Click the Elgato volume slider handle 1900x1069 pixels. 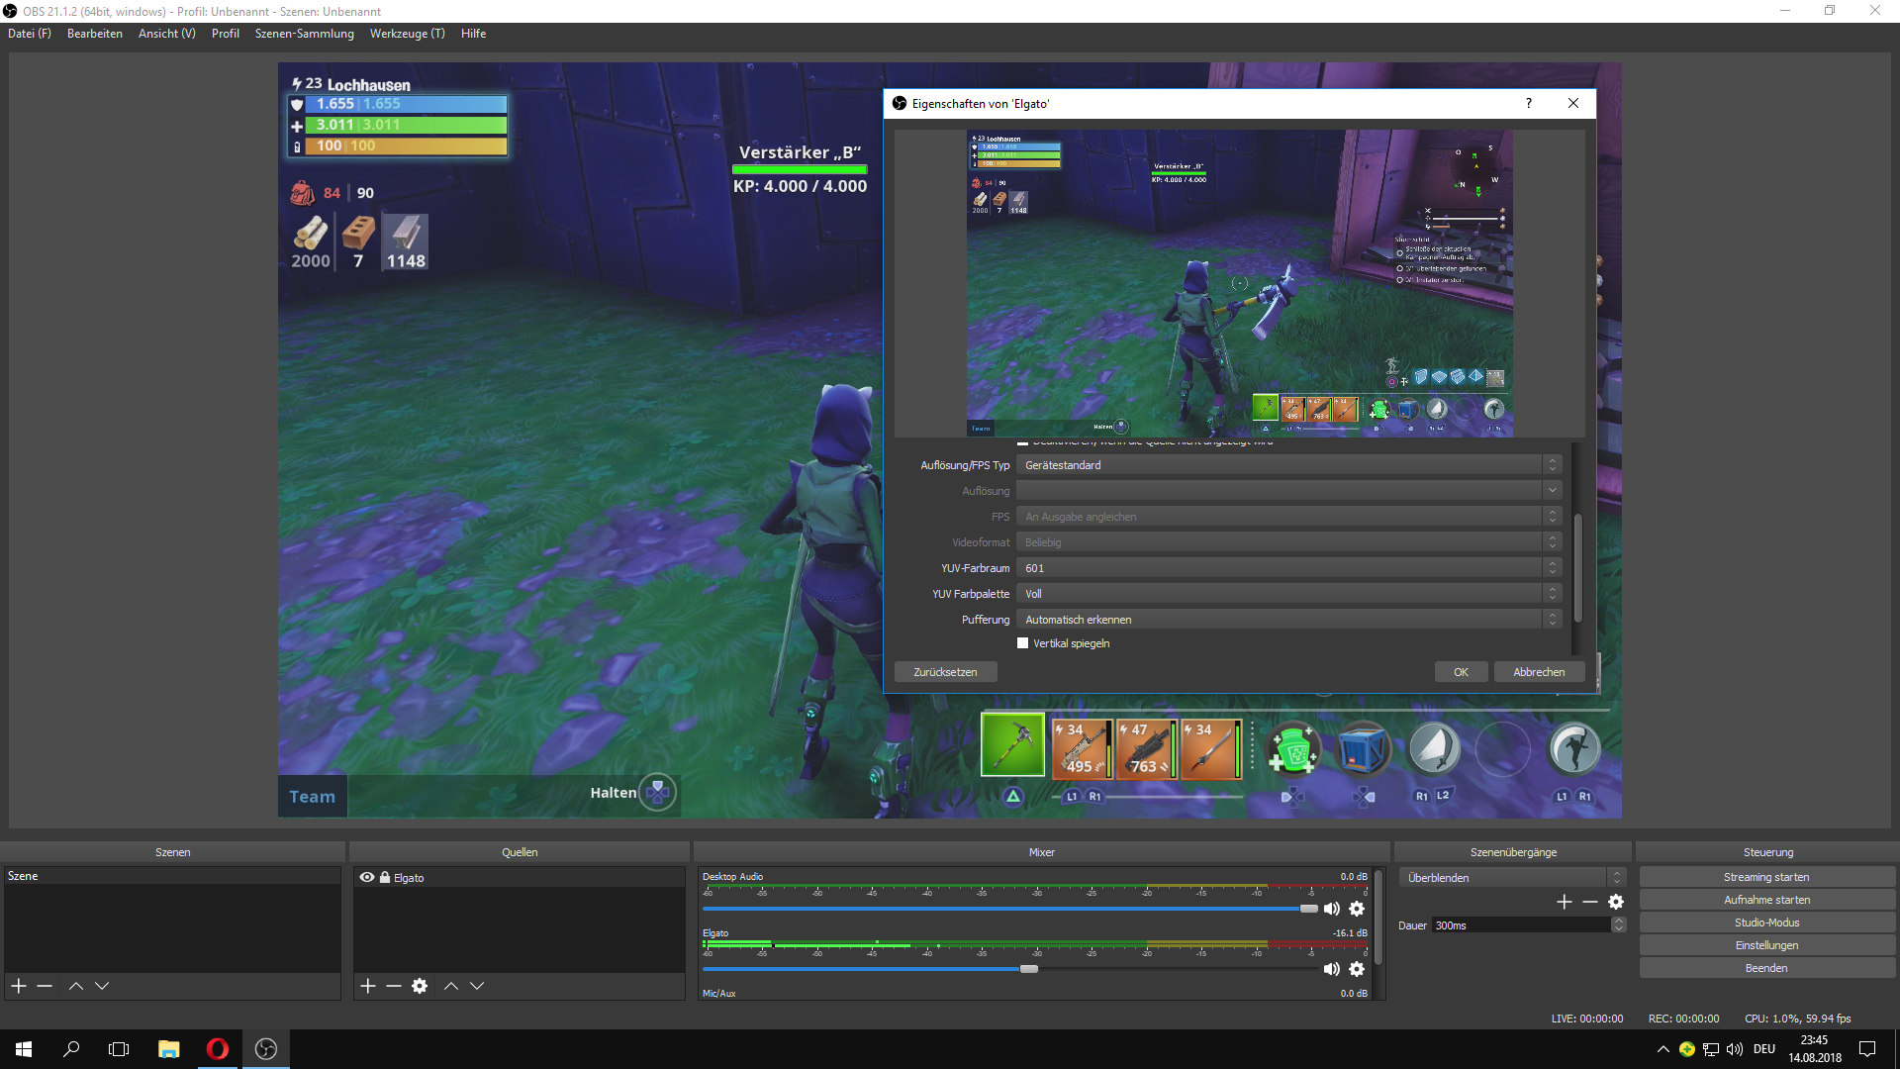point(1029,969)
